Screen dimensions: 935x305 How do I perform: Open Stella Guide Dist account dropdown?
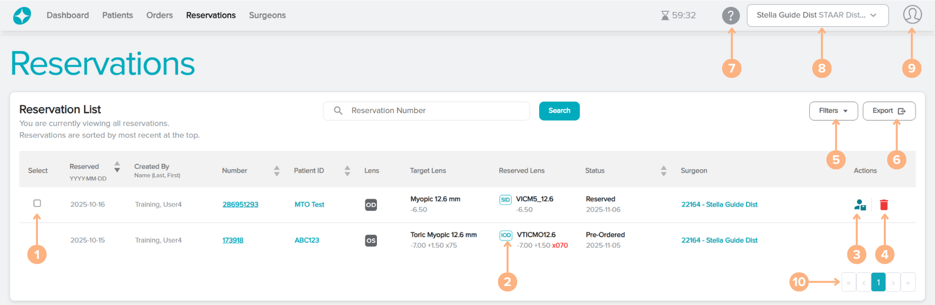tap(817, 16)
